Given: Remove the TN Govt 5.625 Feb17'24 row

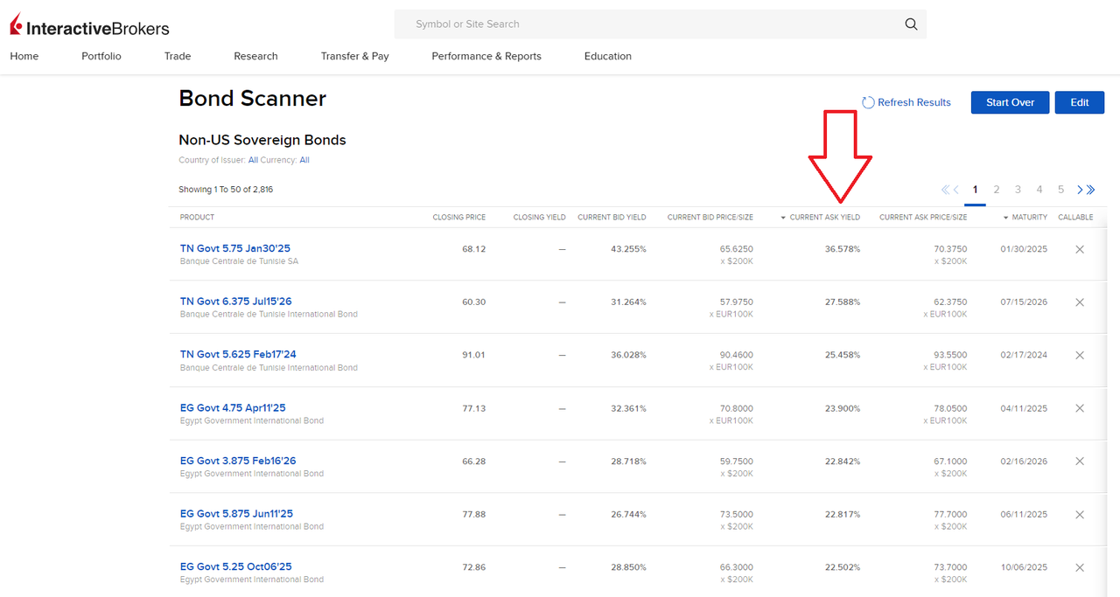Looking at the screenshot, I should [x=1080, y=355].
